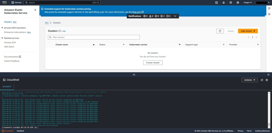Open the Documentation external link
This screenshot has width=272, height=133.
click(x=12, y=57)
